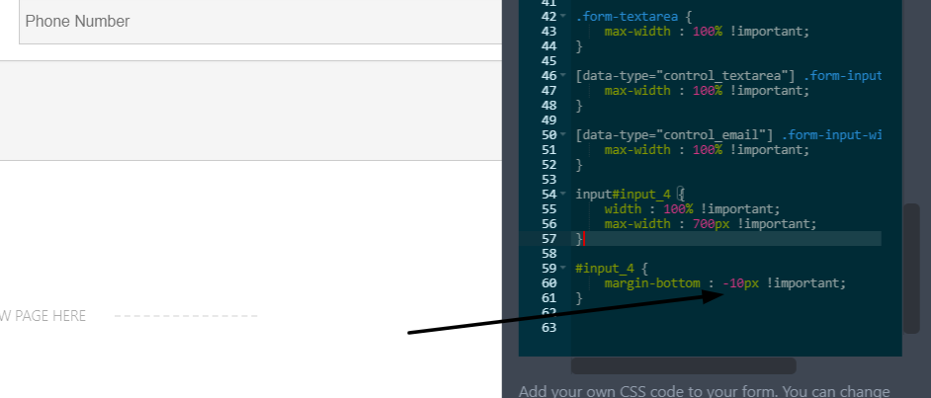Click line number 57 in the gutter
The image size is (931, 398).
(549, 239)
